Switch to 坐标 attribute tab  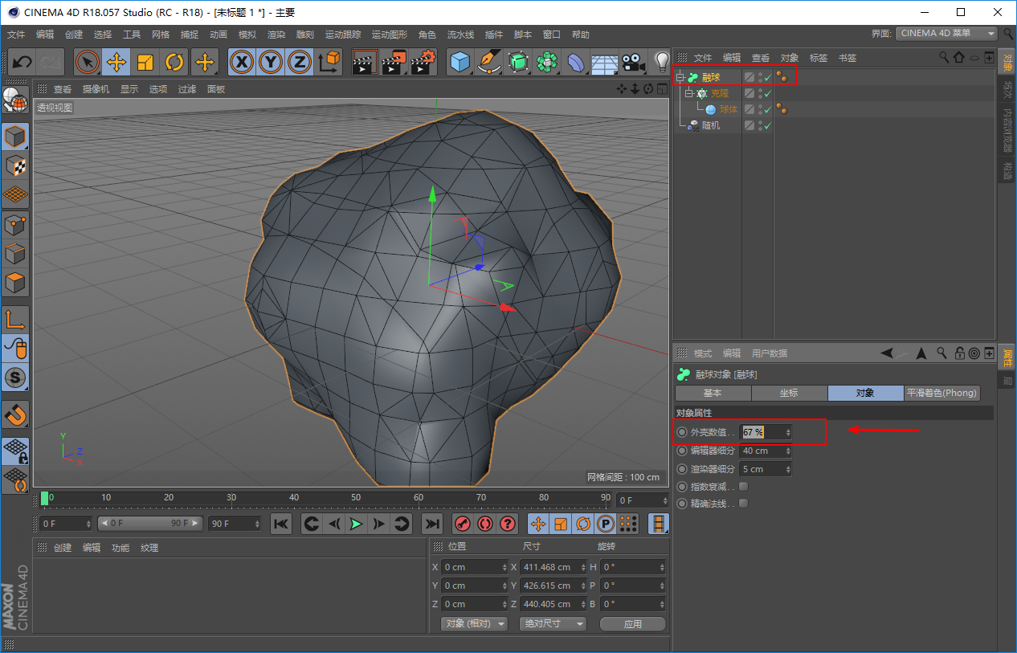[789, 393]
